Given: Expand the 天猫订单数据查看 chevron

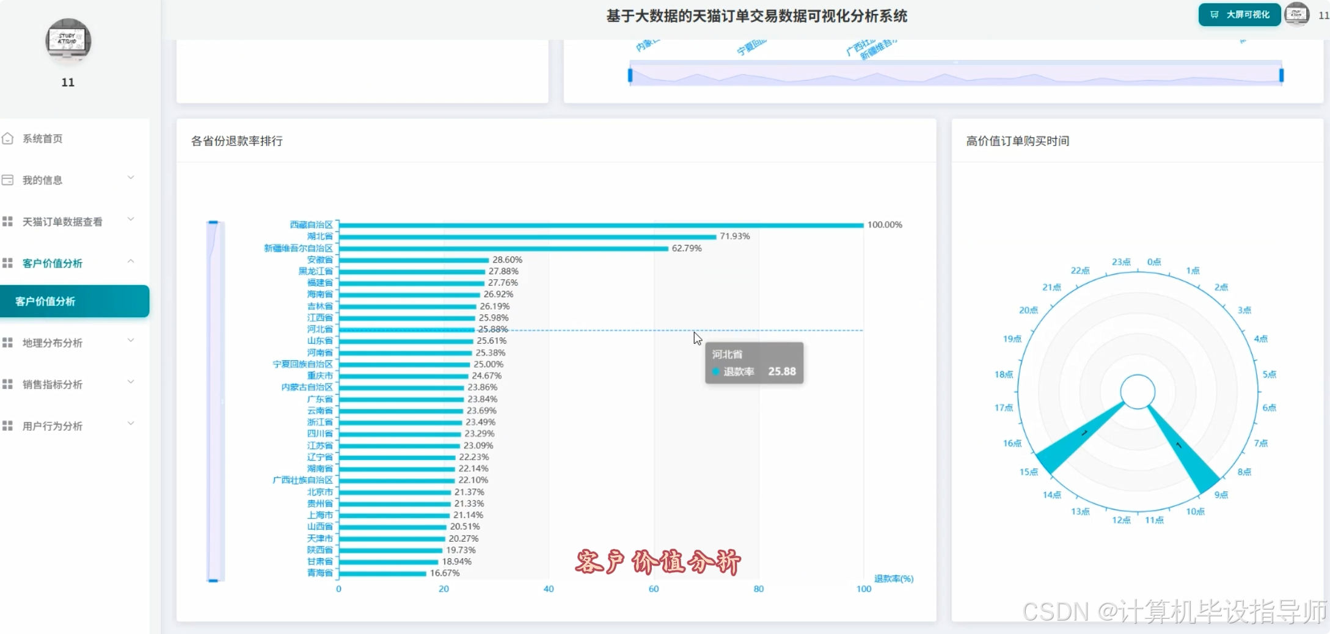Looking at the screenshot, I should 131,219.
